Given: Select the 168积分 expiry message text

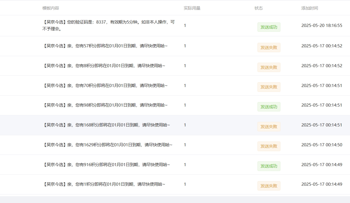Looking at the screenshot, I should coord(106,125).
